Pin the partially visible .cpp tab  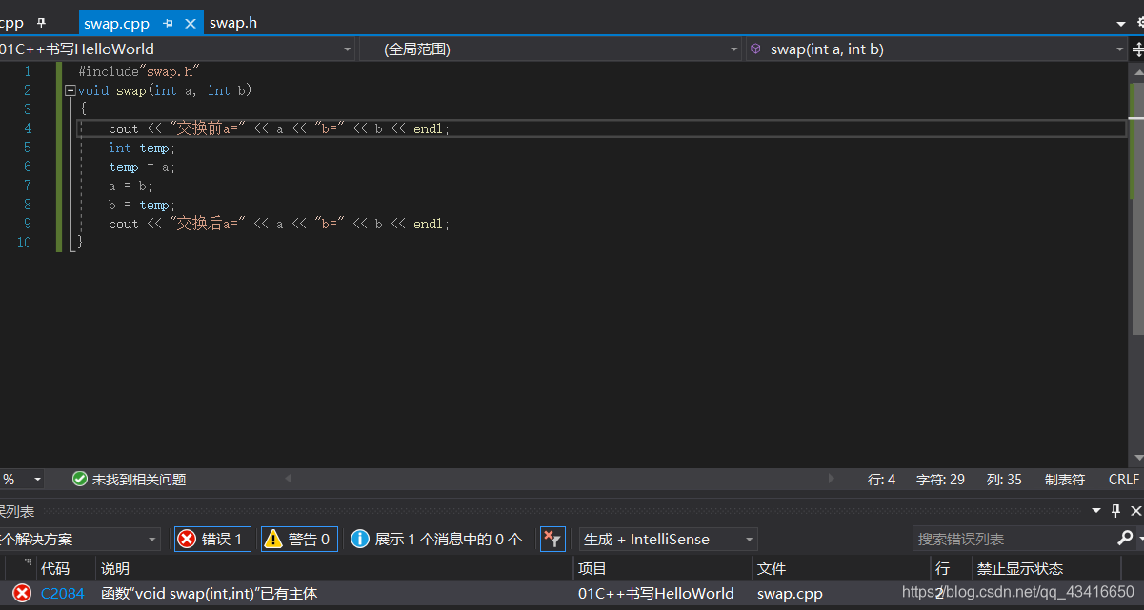(41, 22)
